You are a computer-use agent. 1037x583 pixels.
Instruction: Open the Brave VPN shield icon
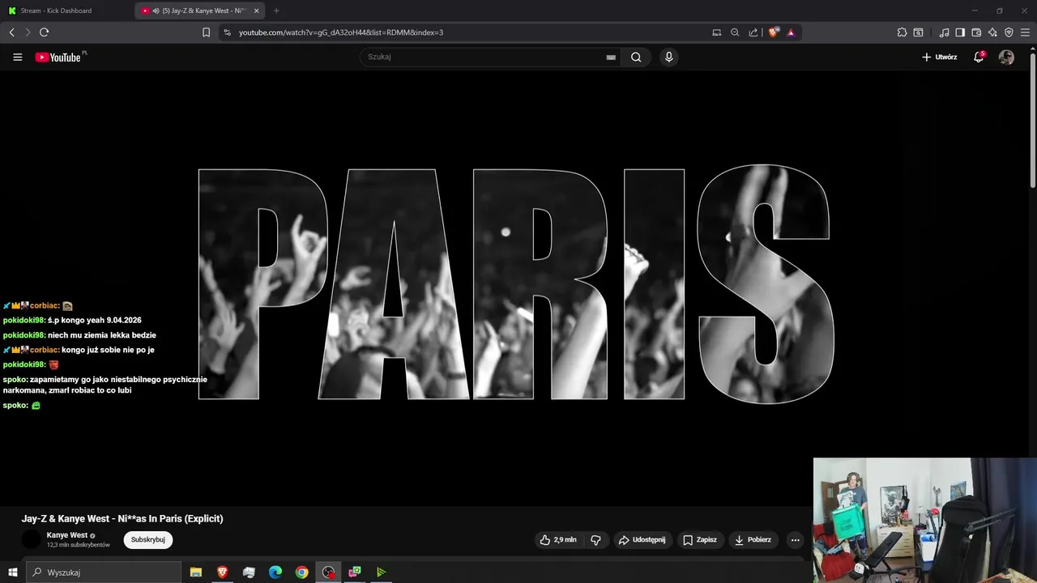point(1009,32)
